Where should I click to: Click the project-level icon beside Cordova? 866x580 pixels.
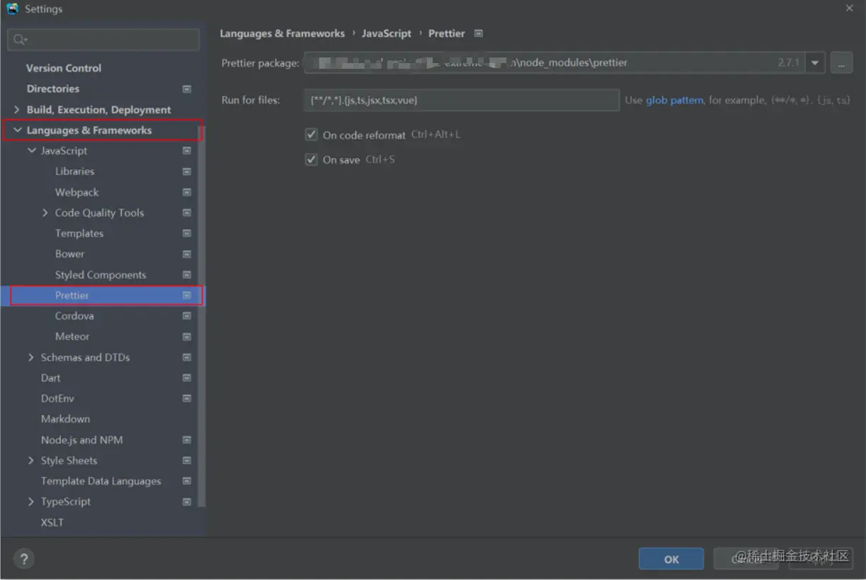[x=187, y=316]
